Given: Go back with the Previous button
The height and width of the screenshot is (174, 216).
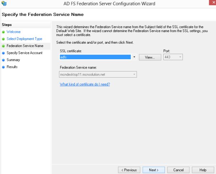Looking at the screenshot, I should 129,170.
